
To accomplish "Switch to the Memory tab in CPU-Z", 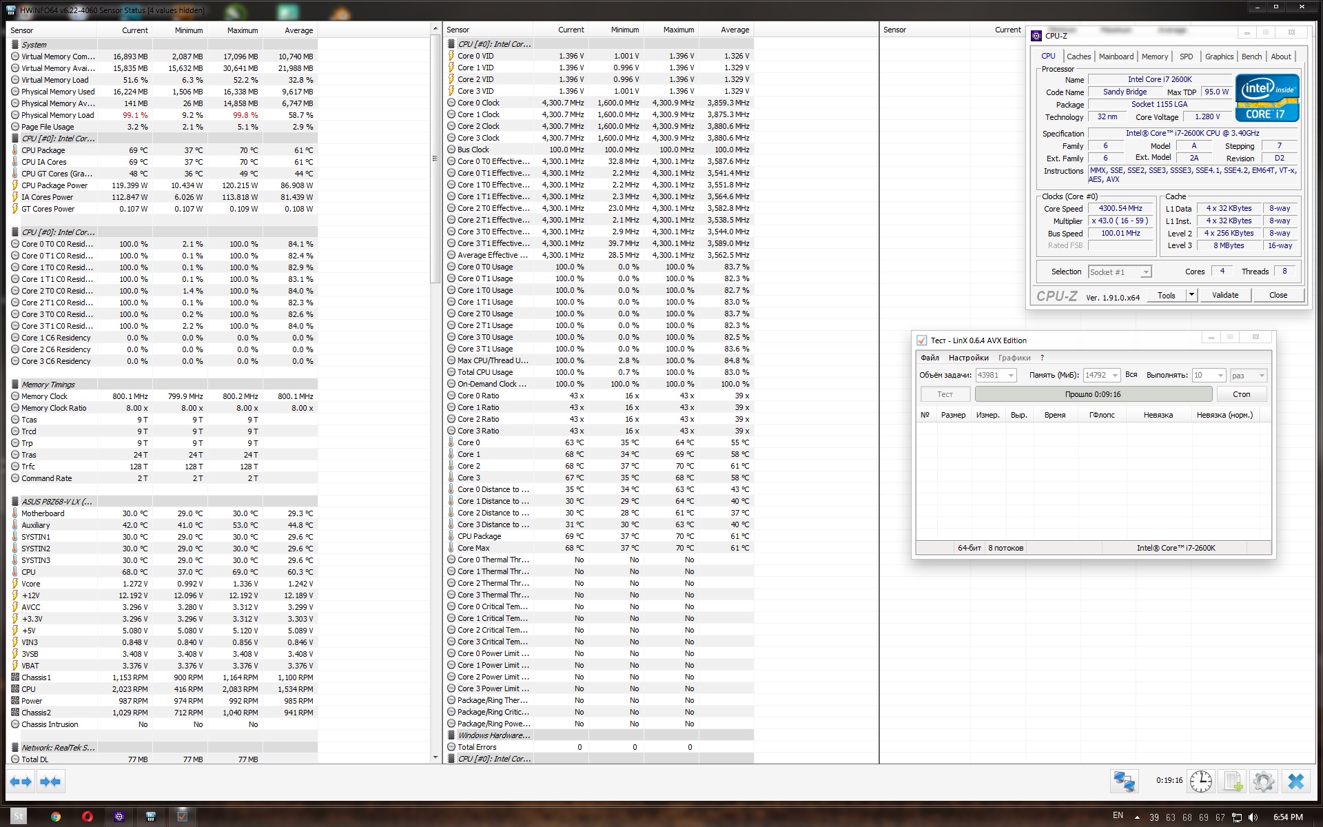I will click(1154, 57).
